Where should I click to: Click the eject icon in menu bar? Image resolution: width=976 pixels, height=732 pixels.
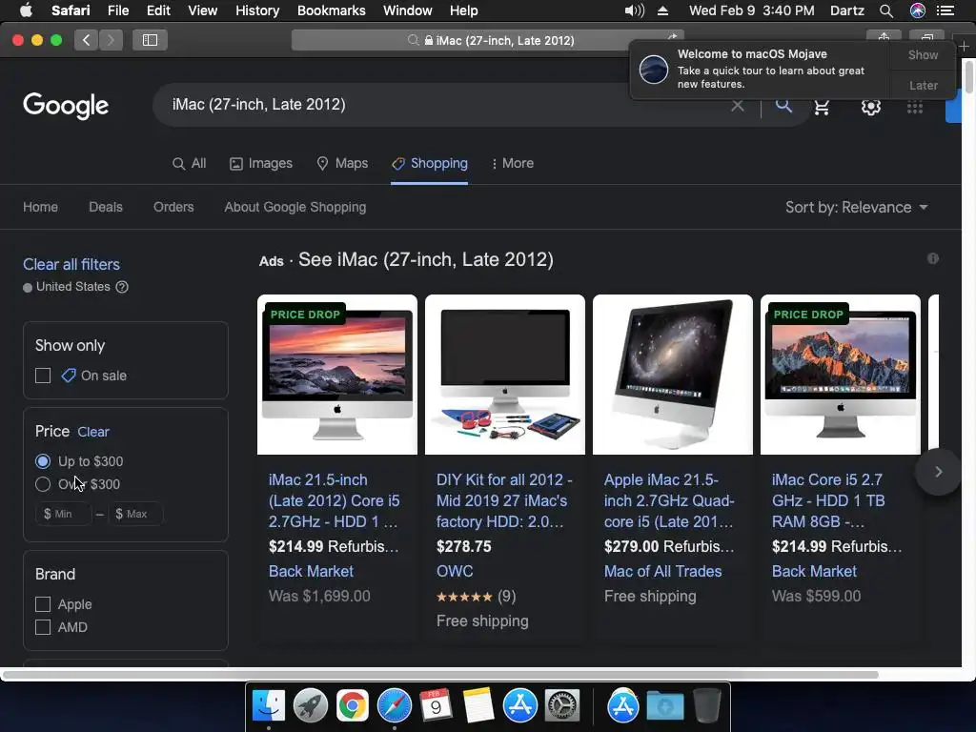point(662,10)
